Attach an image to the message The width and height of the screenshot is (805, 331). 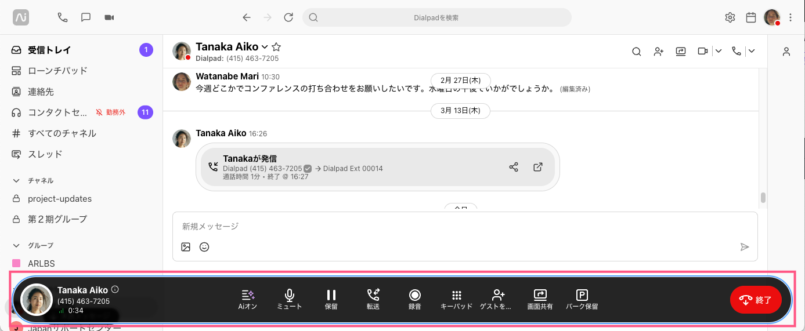pyautogui.click(x=186, y=247)
